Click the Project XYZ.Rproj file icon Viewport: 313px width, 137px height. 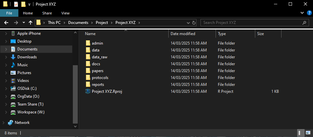(88, 91)
